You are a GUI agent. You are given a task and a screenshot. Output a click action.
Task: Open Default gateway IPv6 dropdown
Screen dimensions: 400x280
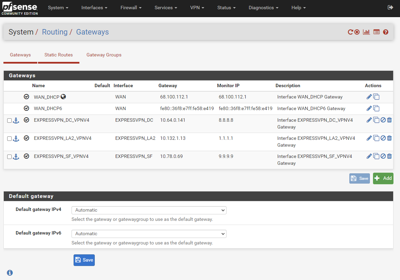(x=149, y=234)
